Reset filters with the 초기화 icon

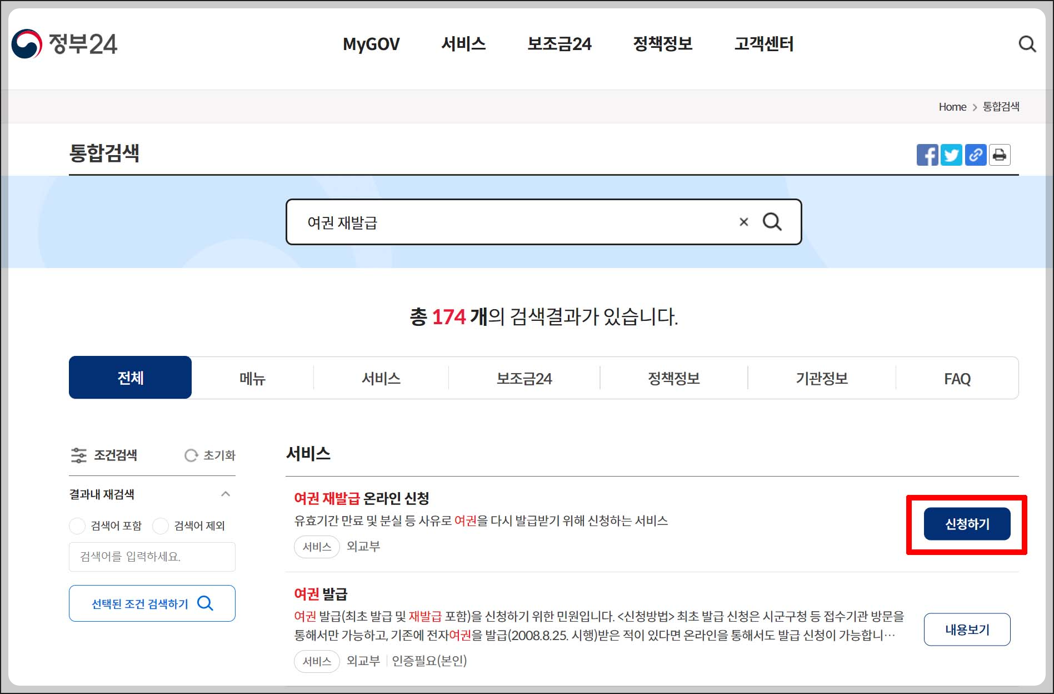point(211,455)
